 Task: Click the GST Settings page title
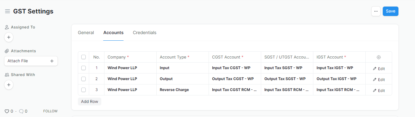tap(33, 11)
